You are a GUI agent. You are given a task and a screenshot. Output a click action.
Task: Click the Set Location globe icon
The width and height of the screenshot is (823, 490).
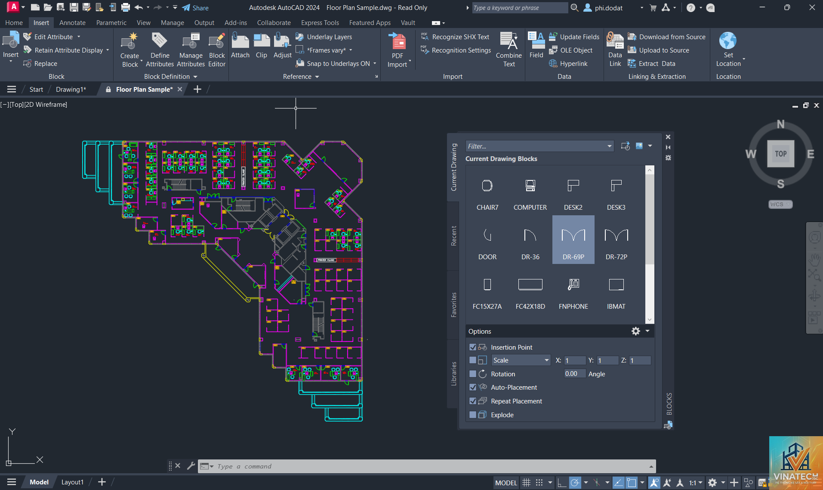coord(728,41)
